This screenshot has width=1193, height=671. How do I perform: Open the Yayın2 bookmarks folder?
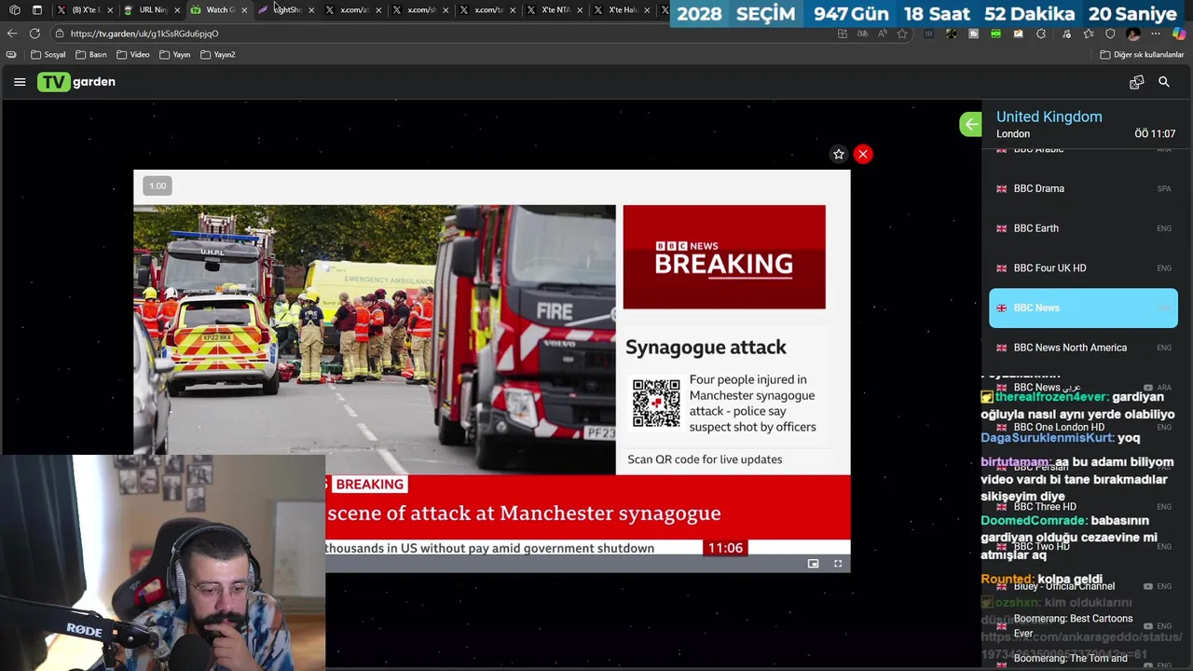pyautogui.click(x=217, y=55)
